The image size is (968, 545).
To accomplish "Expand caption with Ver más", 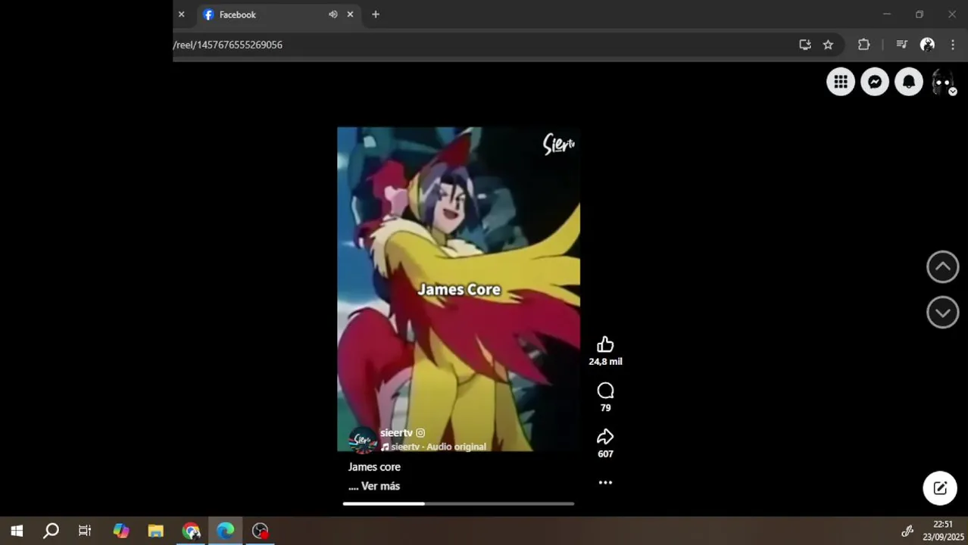I will click(x=380, y=486).
